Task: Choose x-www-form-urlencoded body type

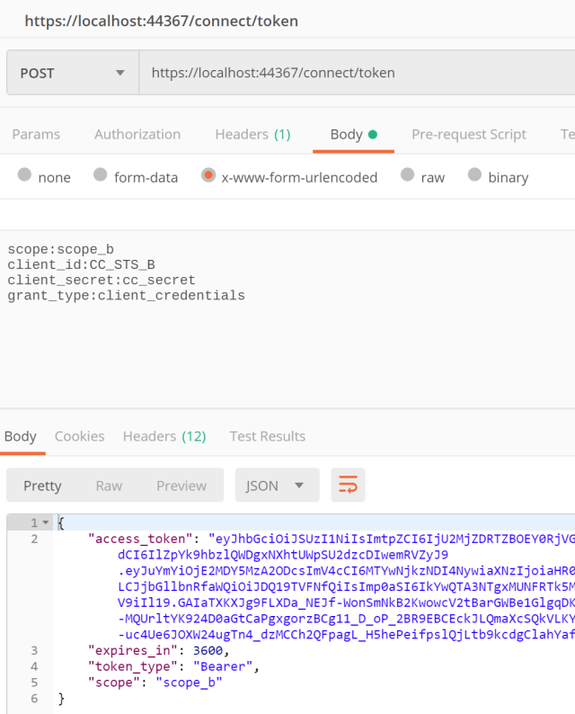Action: (x=208, y=175)
